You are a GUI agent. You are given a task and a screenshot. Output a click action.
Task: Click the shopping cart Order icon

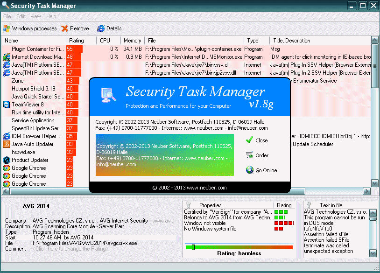249,155
